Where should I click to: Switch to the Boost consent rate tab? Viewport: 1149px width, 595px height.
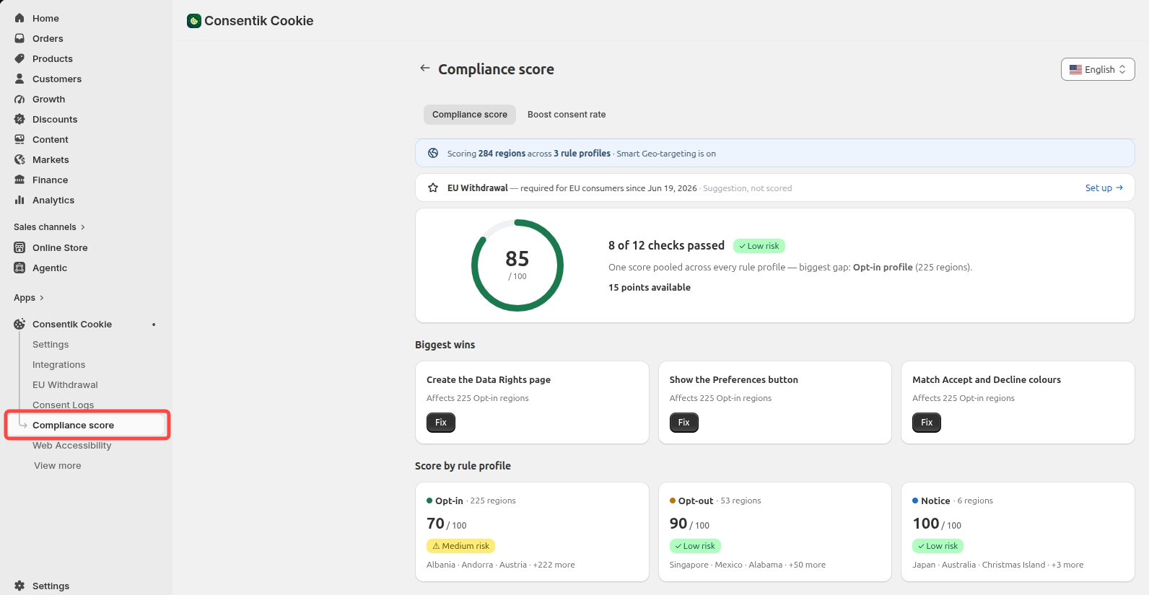[567, 115]
